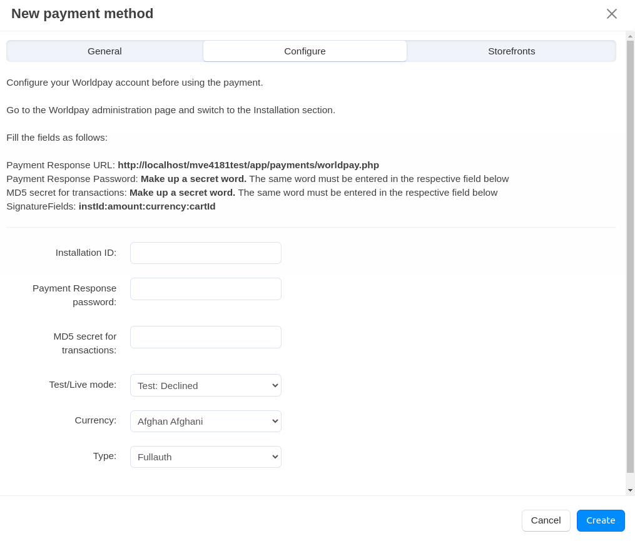Click the Installation ID label
Screen dimensions: 635x541
86,253
